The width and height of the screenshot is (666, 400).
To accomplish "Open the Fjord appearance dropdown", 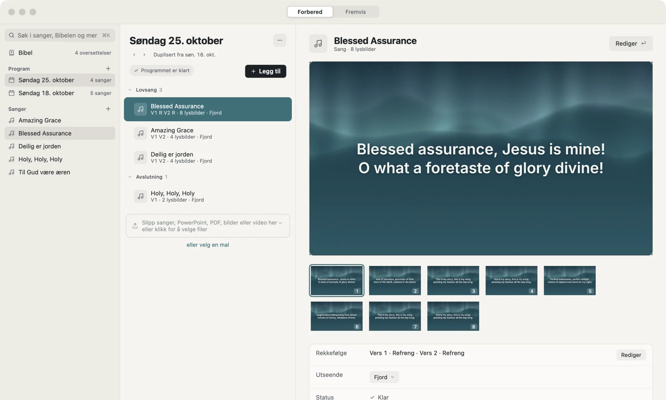I will [x=384, y=377].
